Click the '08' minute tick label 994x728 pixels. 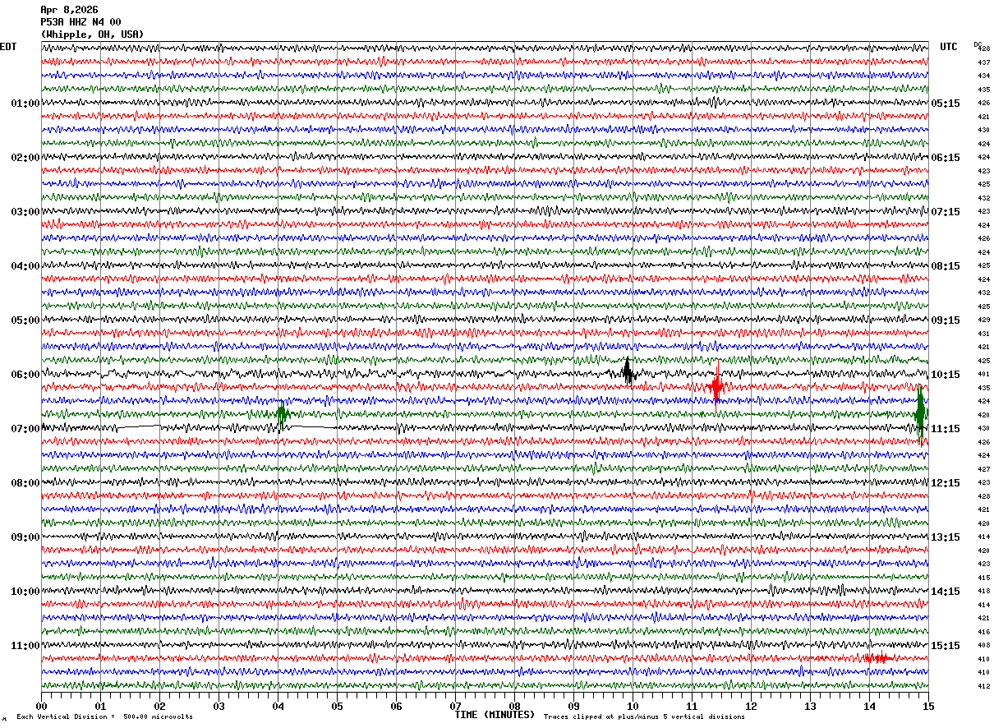pyautogui.click(x=514, y=706)
